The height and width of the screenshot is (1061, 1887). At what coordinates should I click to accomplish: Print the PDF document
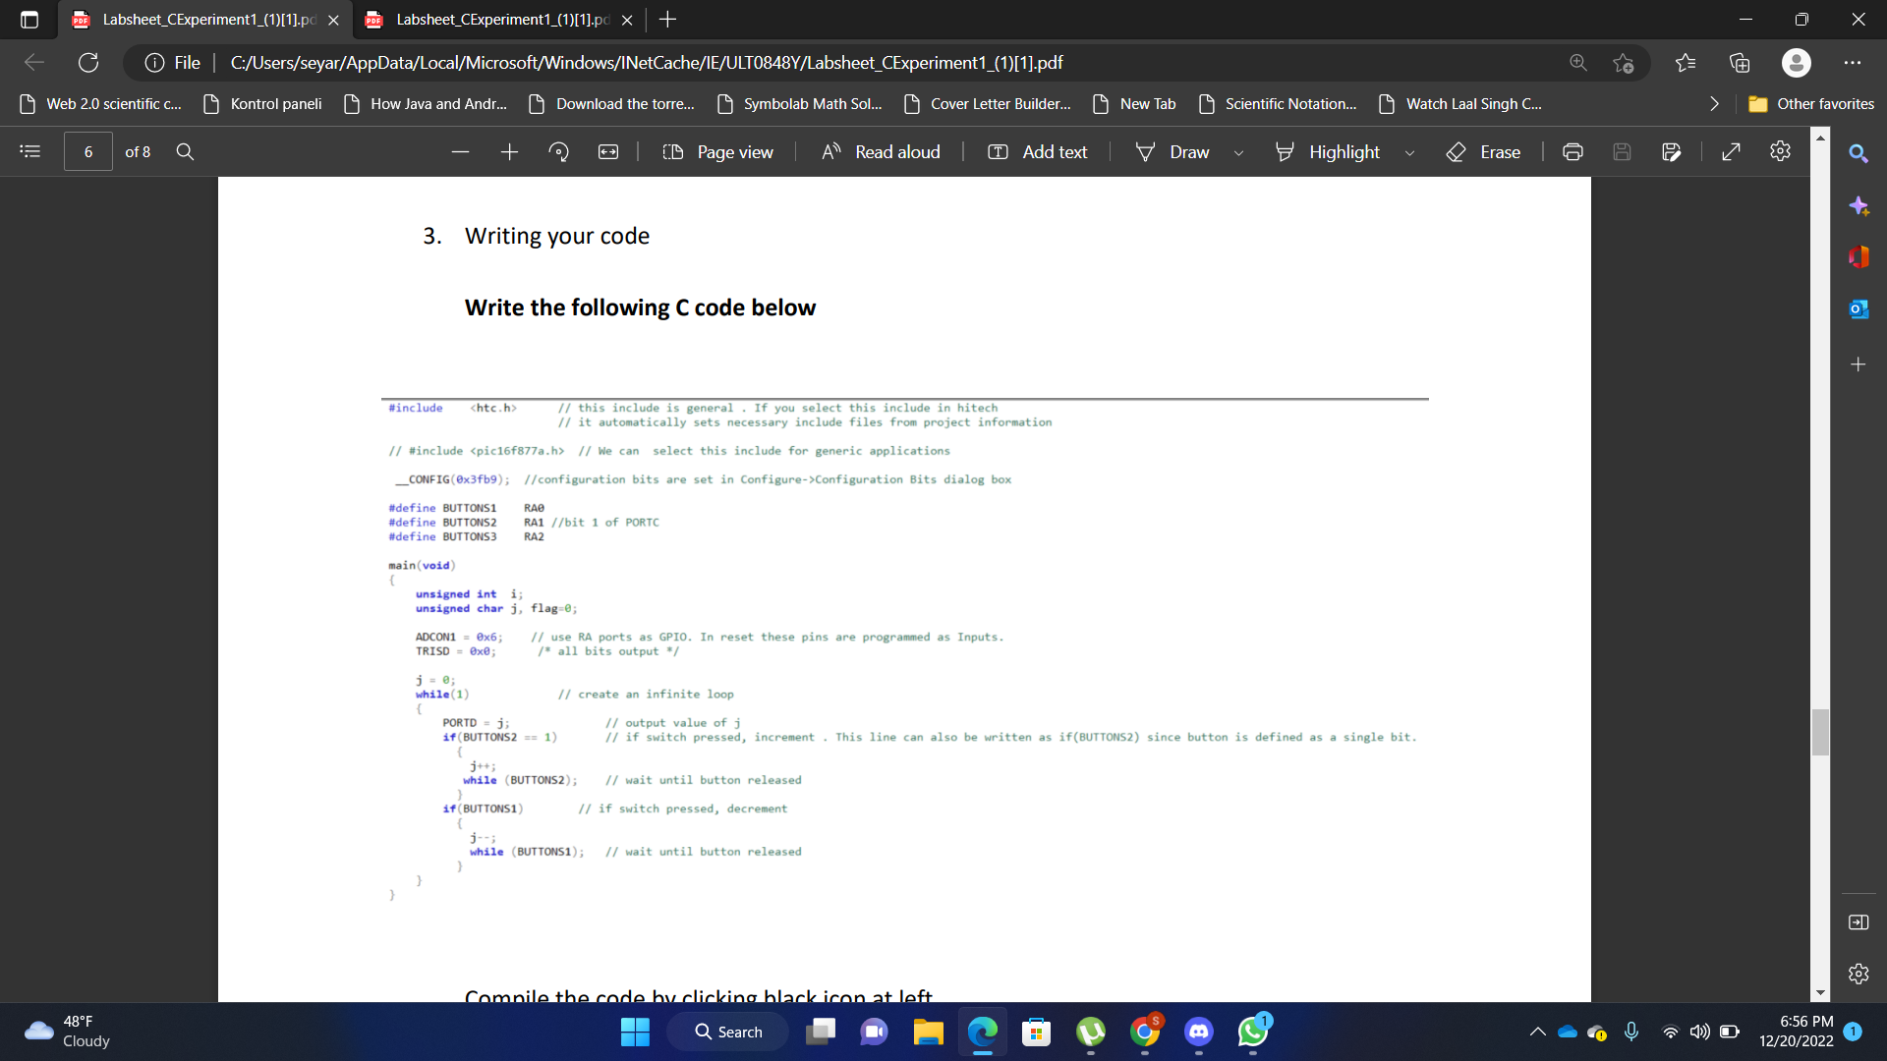1572,151
